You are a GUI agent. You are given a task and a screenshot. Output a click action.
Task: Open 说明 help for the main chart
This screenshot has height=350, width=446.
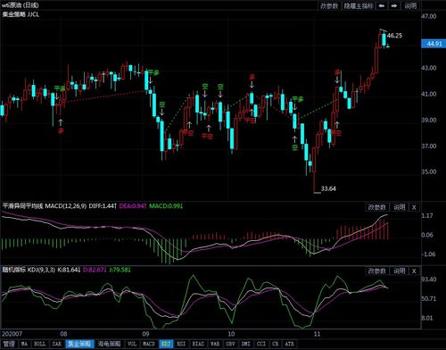tap(410, 5)
